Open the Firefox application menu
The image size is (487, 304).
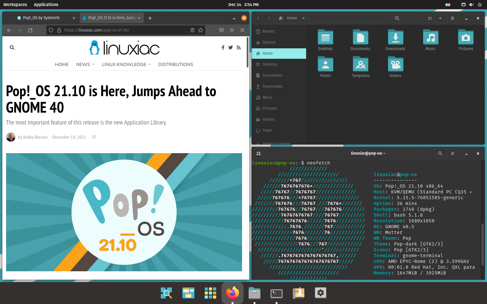(x=242, y=30)
